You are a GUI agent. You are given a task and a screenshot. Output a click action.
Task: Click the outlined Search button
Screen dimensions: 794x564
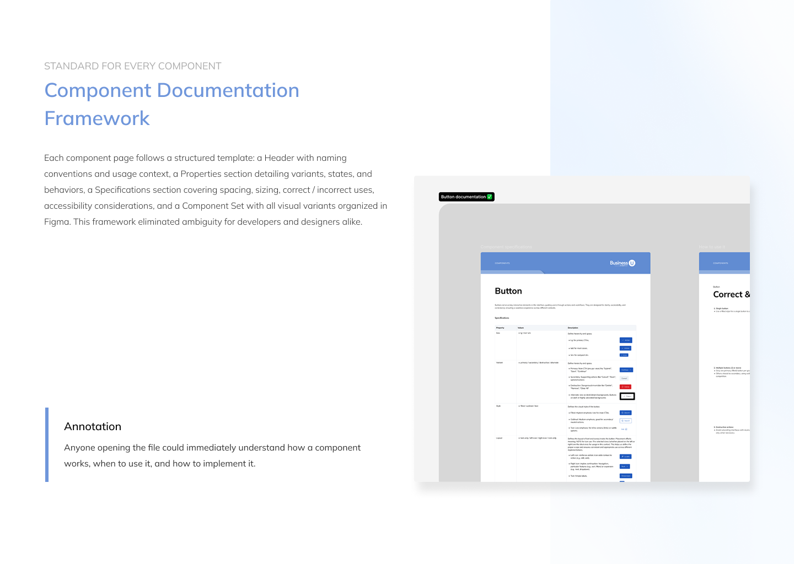[625, 421]
